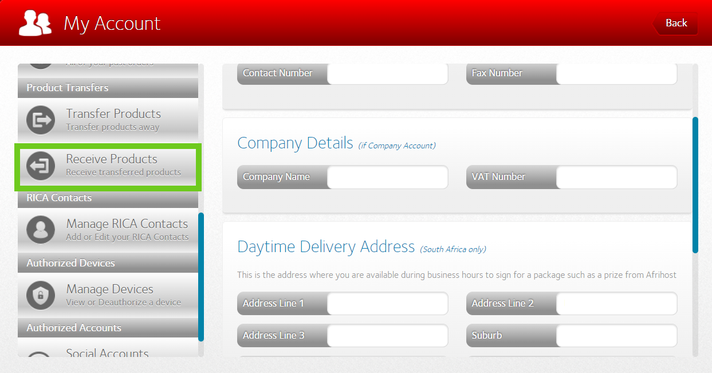Screen dimensions: 712x373
Task: Click the Manage Devices shield lock icon
Action: pos(41,295)
